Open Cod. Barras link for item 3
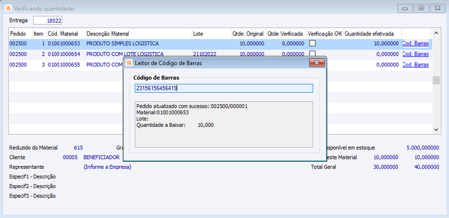This screenshot has height=218, width=449. point(415,65)
